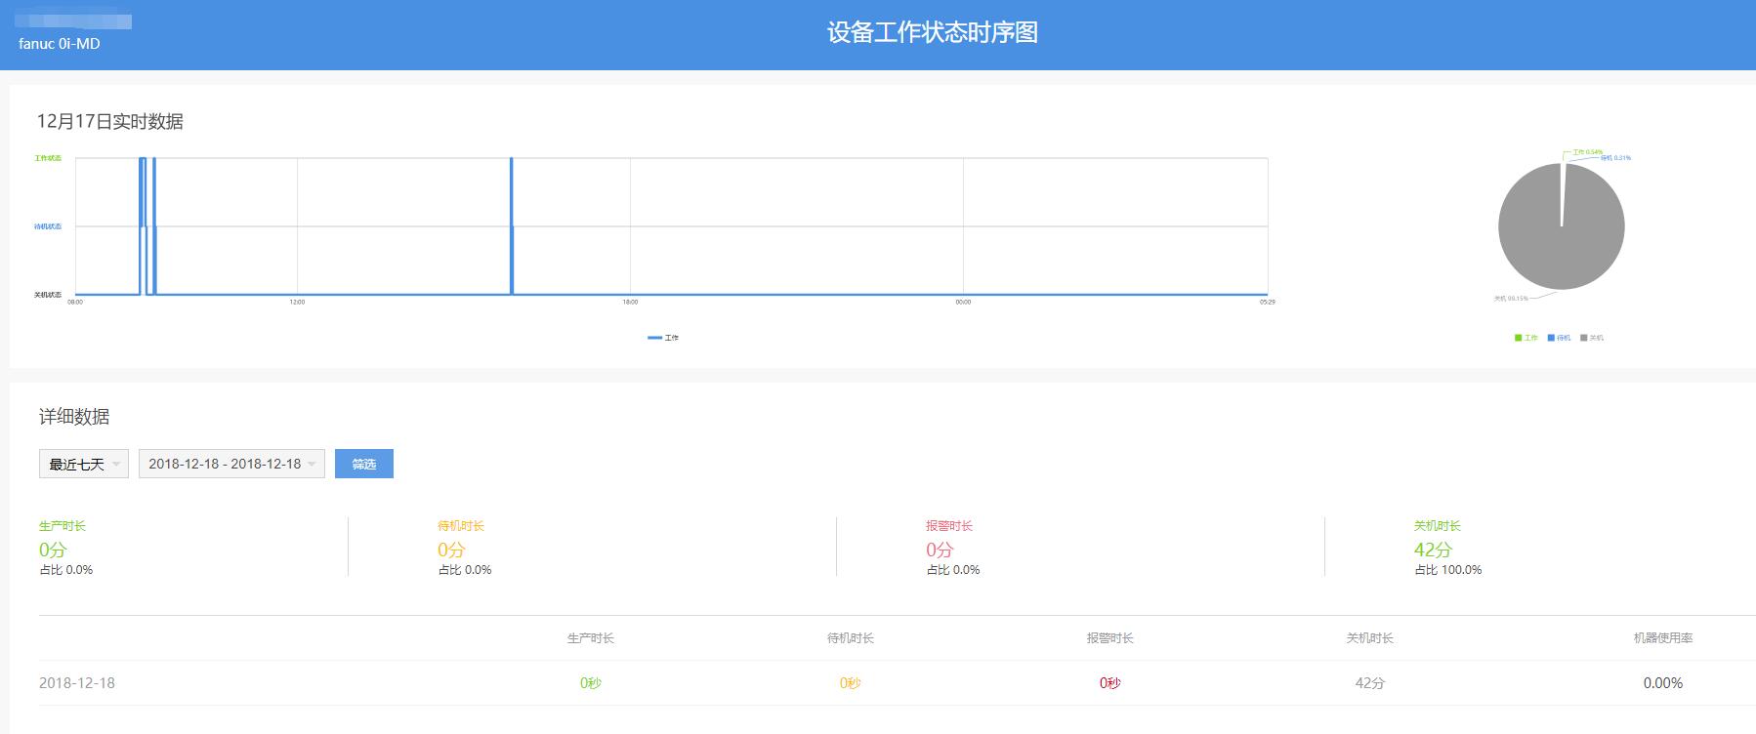Viewport: 1756px width, 734px height.
Task: Toggle the green 工作 pie legend swatch
Action: [x=1519, y=338]
